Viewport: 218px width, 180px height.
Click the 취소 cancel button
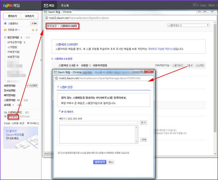point(111,162)
